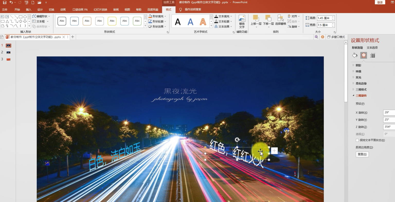Click the X rotation (X 旋转) value field
The width and height of the screenshot is (395, 202).
pos(389,112)
